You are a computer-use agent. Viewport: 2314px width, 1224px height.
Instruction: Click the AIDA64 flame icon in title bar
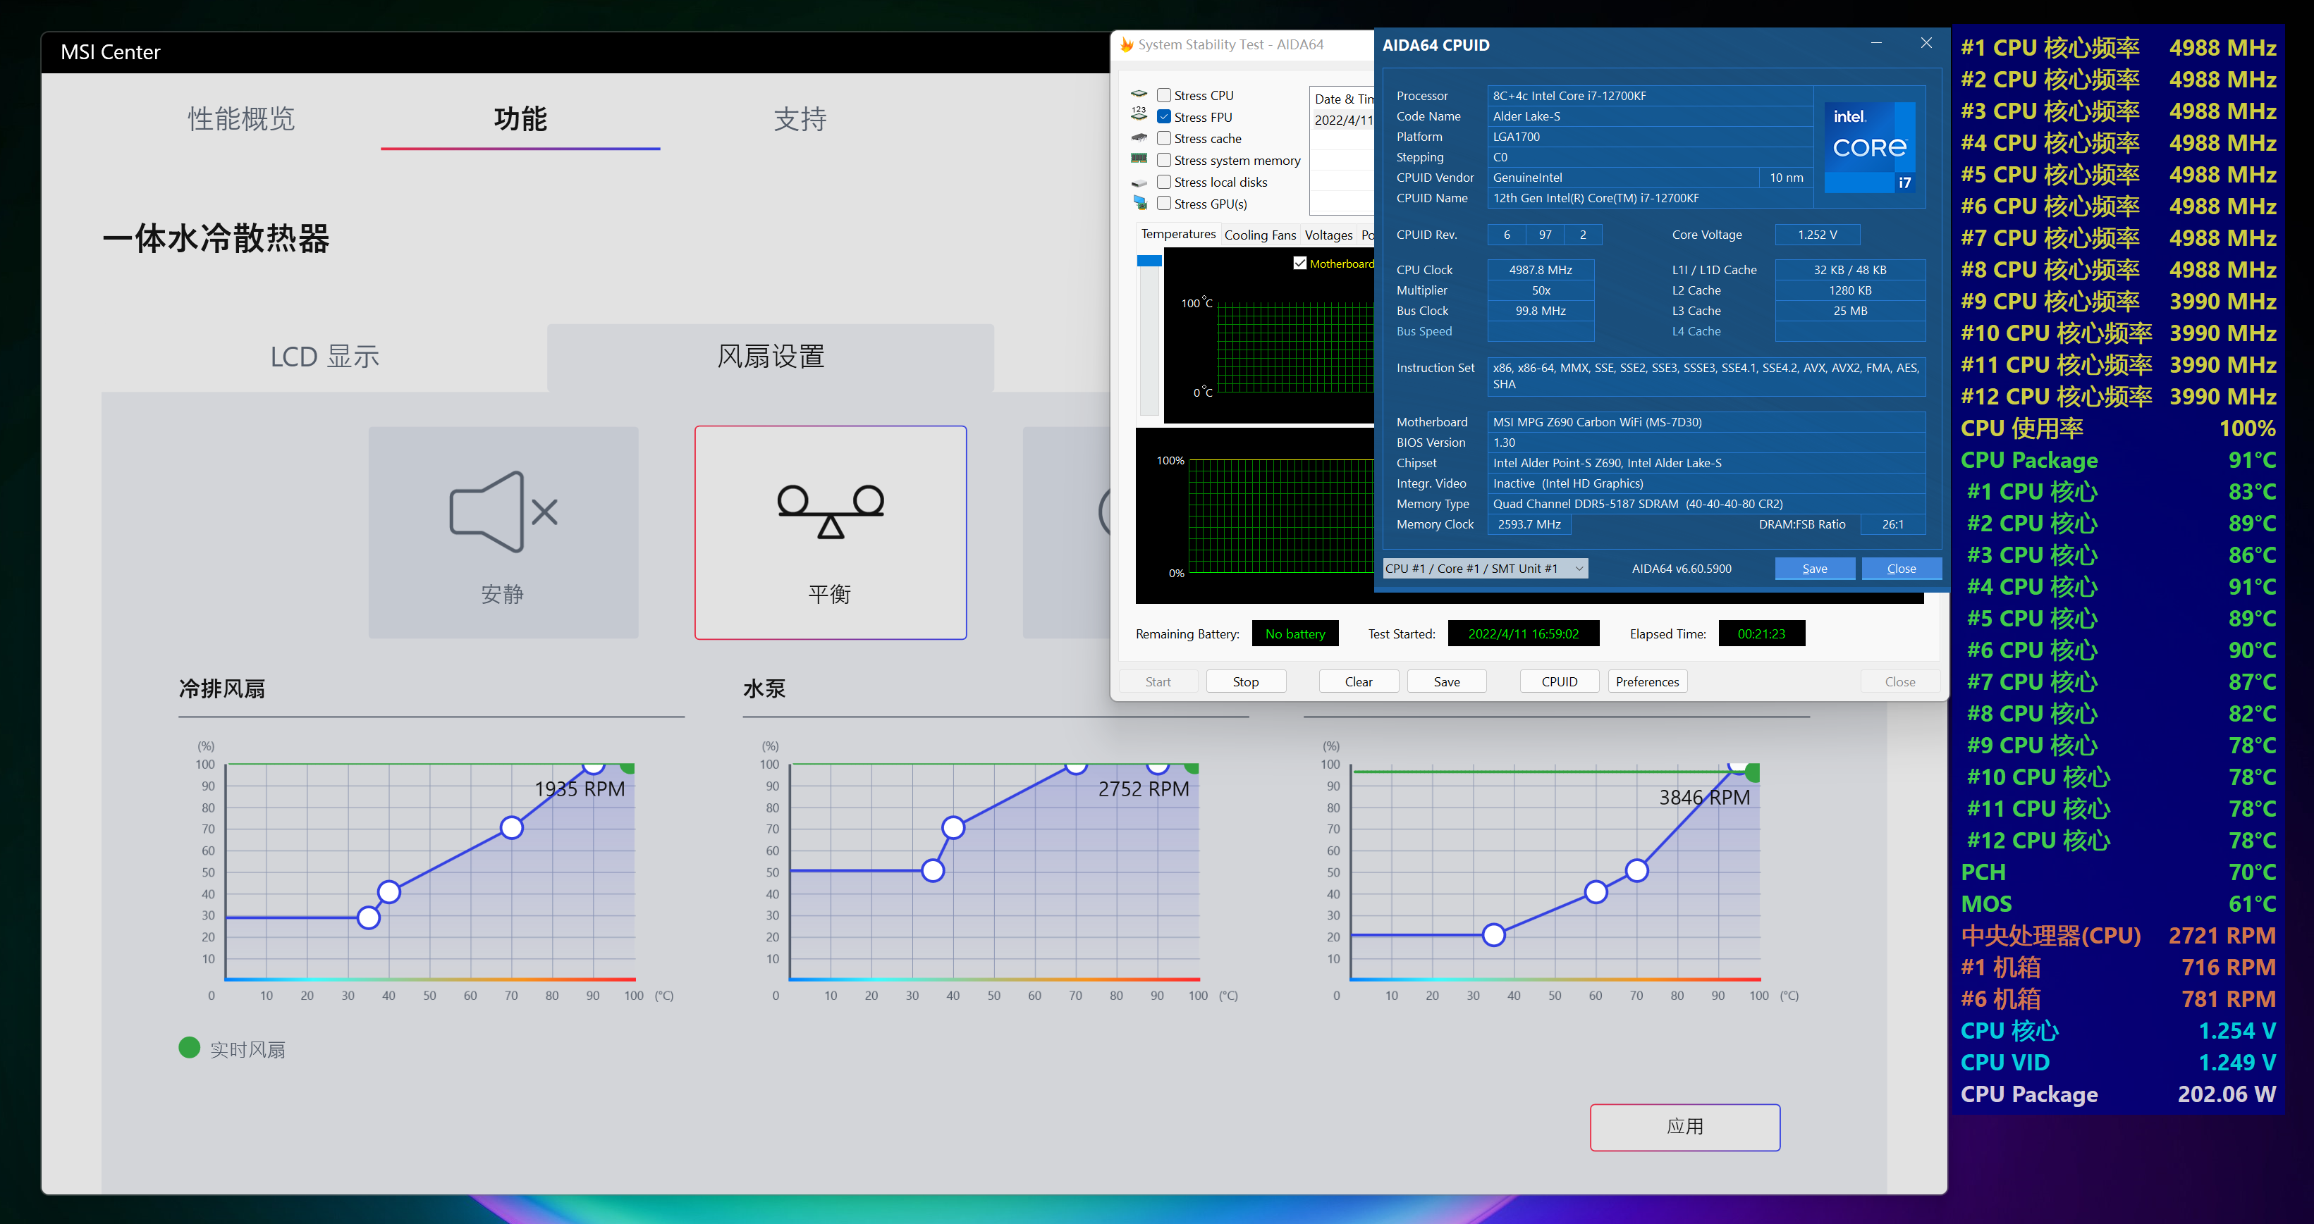click(x=1127, y=44)
